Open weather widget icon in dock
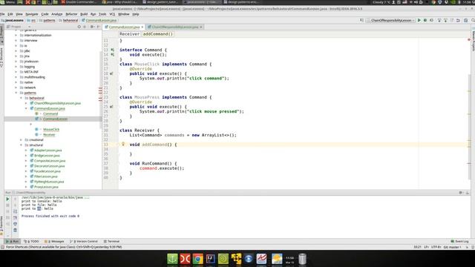The height and width of the screenshot is (267, 475). (x=277, y=259)
